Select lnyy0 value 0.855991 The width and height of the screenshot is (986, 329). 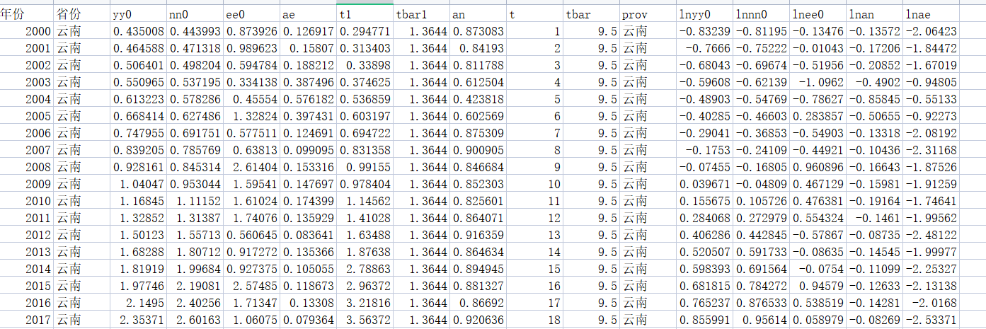[705, 320]
